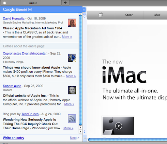Screen dimensions: 167x144
Task: Click the Official website of Apple Inc. title
Action: (x=25, y=96)
